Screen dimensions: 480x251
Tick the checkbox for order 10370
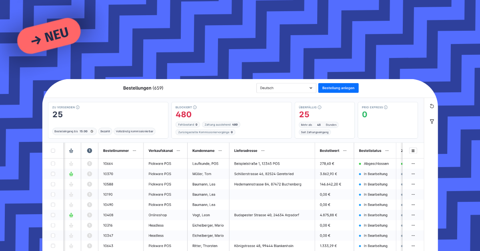[53, 174]
